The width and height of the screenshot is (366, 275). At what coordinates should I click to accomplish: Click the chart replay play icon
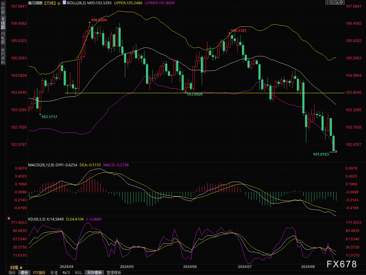coord(337,2)
